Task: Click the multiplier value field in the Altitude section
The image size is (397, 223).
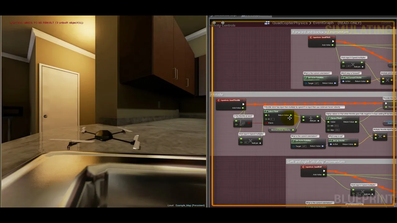Action: (x=246, y=142)
